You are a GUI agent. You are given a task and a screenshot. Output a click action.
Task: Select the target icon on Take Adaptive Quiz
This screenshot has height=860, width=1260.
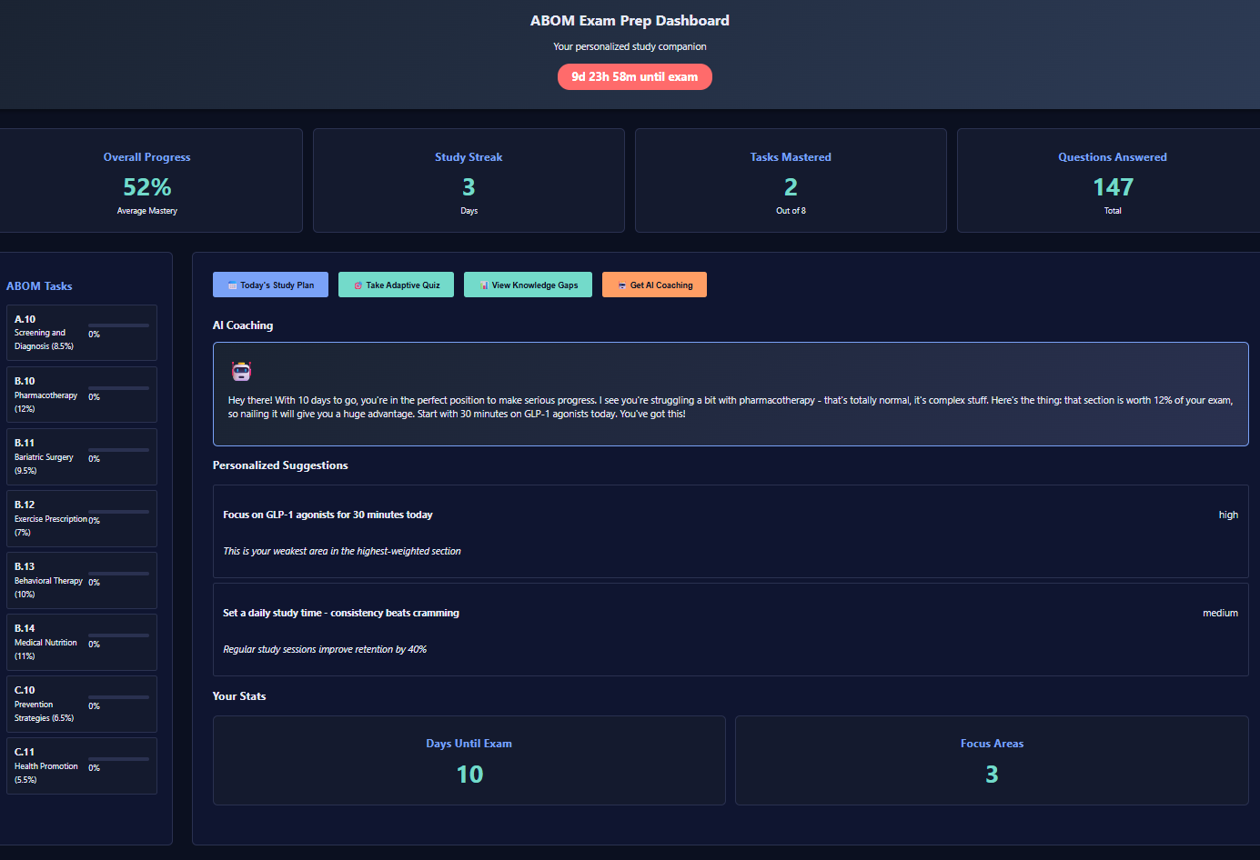tap(356, 285)
